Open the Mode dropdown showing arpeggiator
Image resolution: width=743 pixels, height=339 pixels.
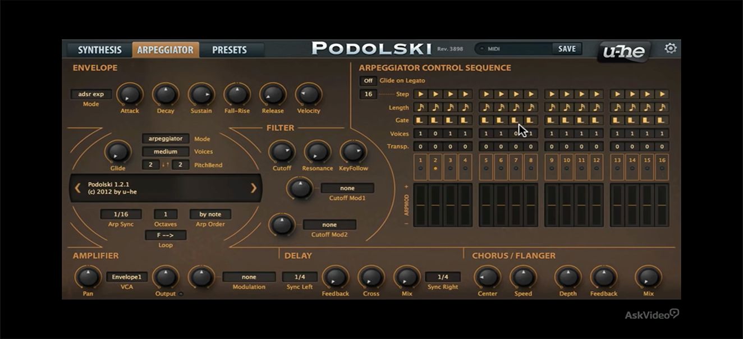pyautogui.click(x=166, y=139)
